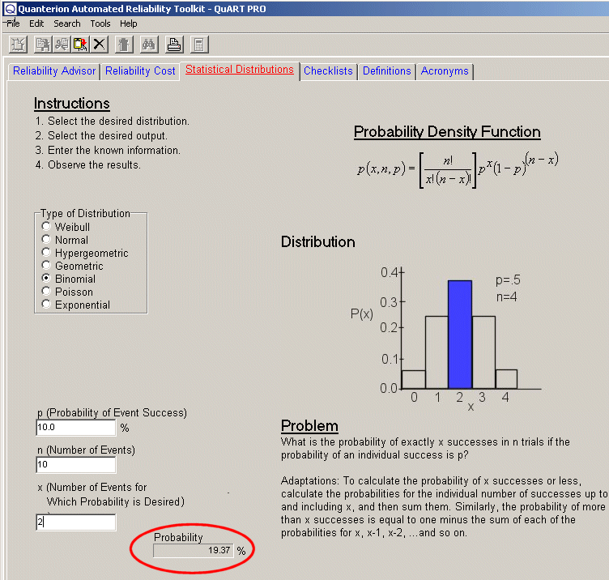This screenshot has height=580, width=609.
Task: Click the New item toolbar icon
Action: 18,45
